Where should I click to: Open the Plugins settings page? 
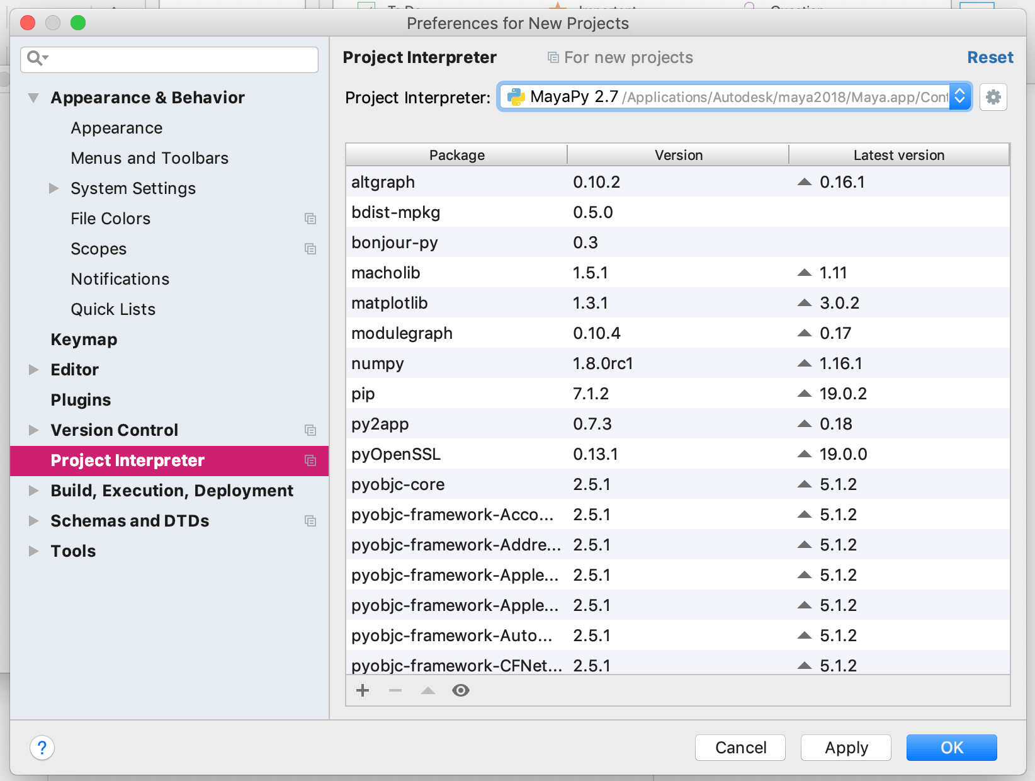point(81,399)
